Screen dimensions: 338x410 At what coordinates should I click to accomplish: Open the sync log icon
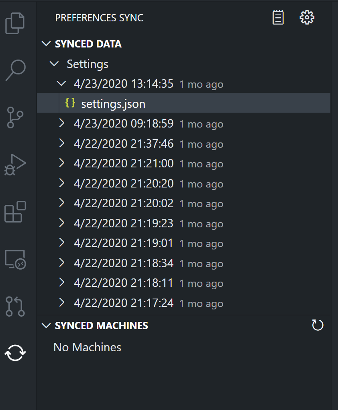[x=278, y=17]
